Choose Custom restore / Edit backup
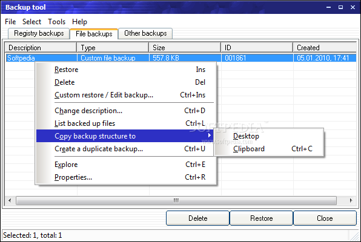This screenshot has height=242, width=361. [x=126, y=95]
